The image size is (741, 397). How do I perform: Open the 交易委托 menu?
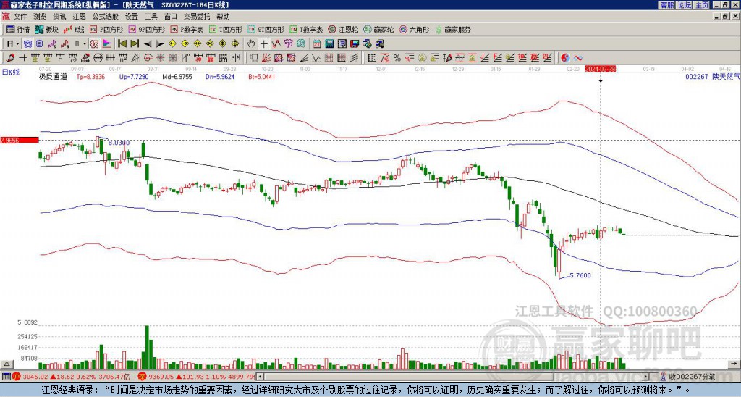tap(197, 17)
